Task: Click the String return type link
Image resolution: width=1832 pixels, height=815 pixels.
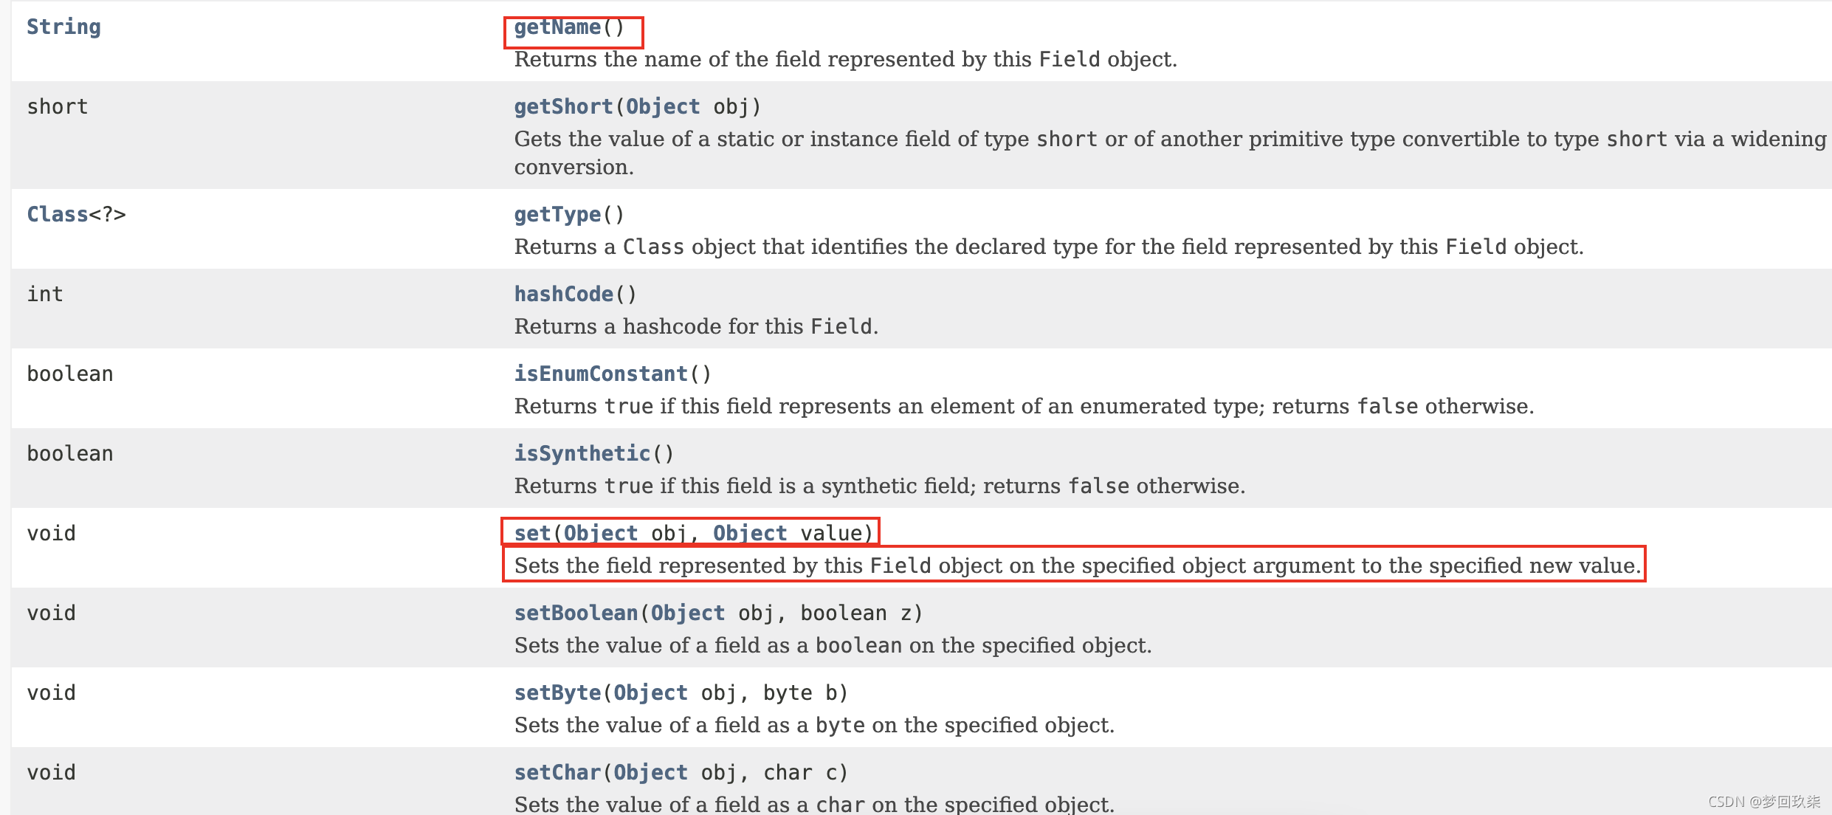Action: 63,27
